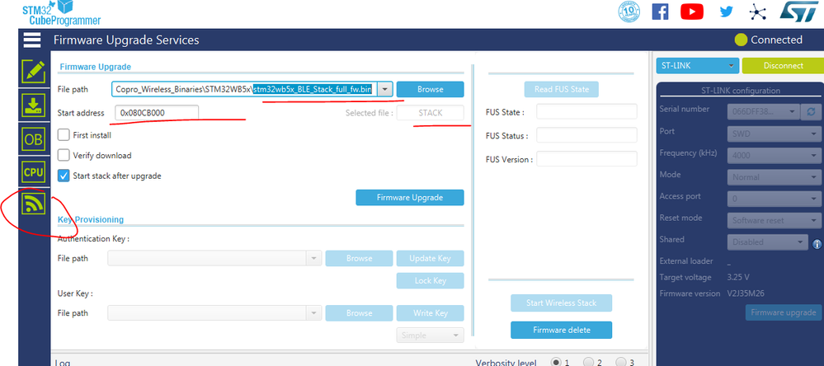Open CPU view icon
Viewport: 824px width, 366px height.
point(34,171)
